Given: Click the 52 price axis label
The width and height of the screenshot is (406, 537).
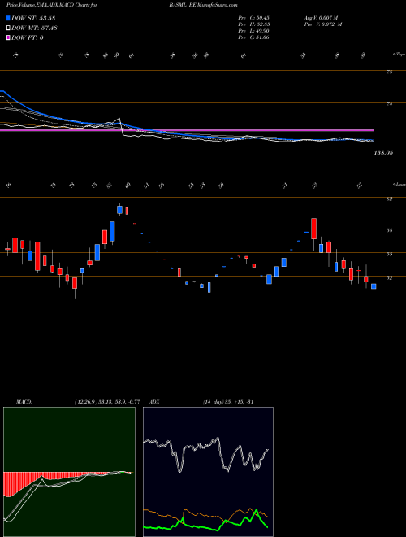Looking at the screenshot, I should [389, 278].
